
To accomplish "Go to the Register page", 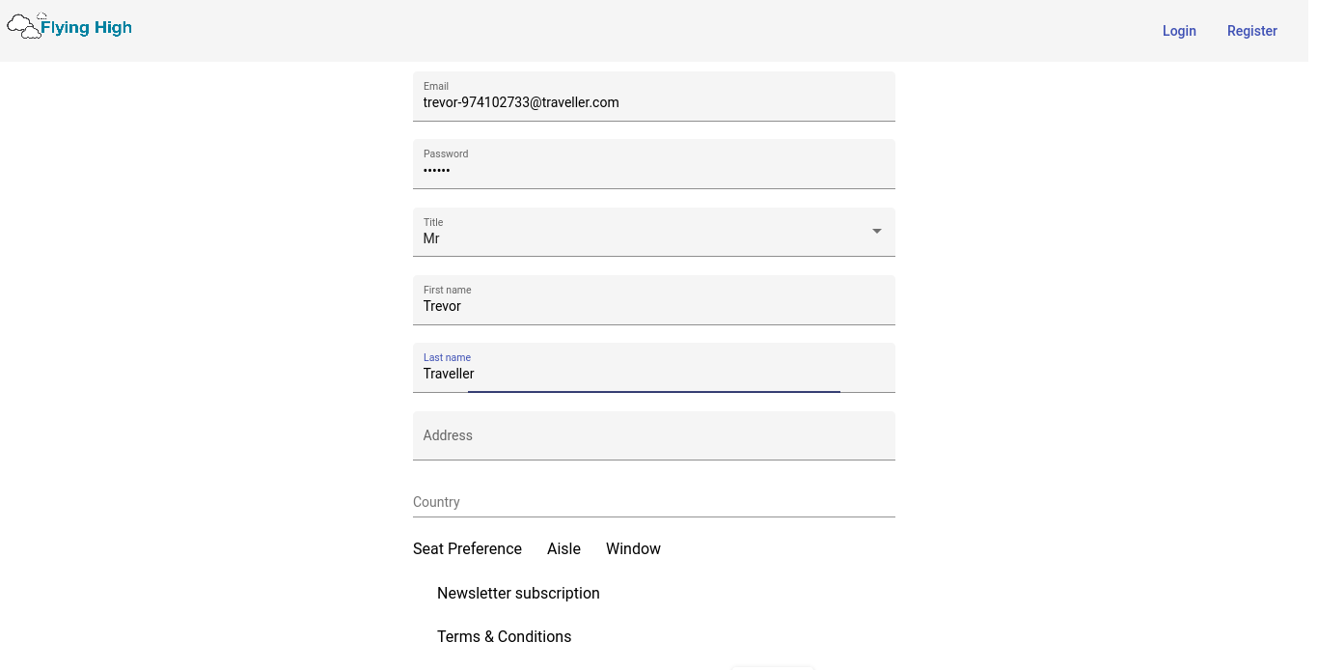I will tap(1251, 31).
